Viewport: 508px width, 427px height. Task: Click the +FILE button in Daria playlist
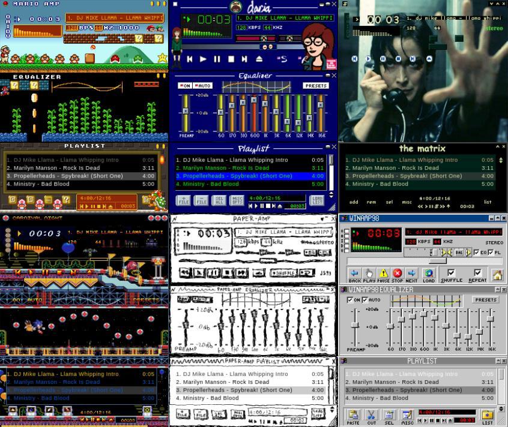click(x=183, y=200)
